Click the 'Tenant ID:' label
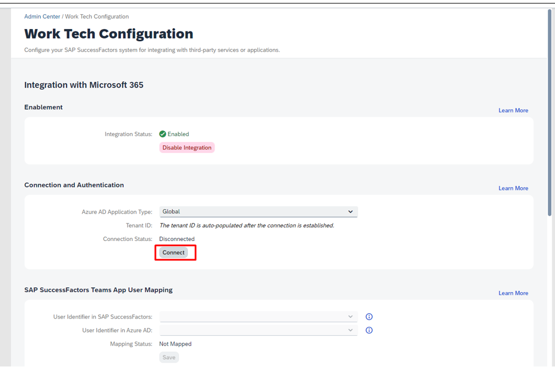555x367 pixels. tap(139, 226)
